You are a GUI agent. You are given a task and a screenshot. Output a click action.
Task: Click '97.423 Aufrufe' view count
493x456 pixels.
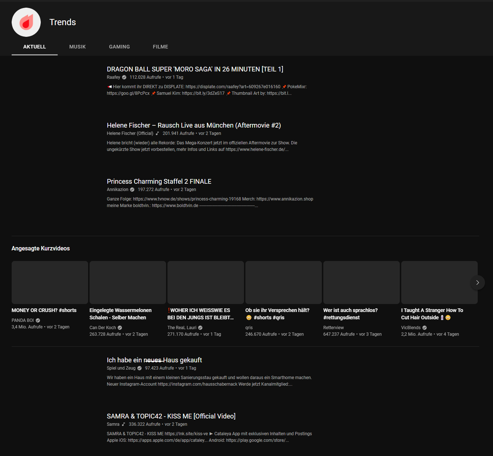click(x=159, y=368)
